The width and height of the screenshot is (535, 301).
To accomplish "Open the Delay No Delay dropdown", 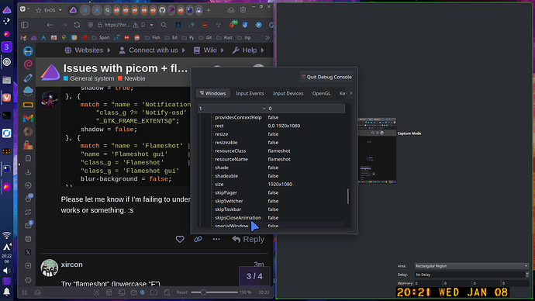I will click(472, 275).
